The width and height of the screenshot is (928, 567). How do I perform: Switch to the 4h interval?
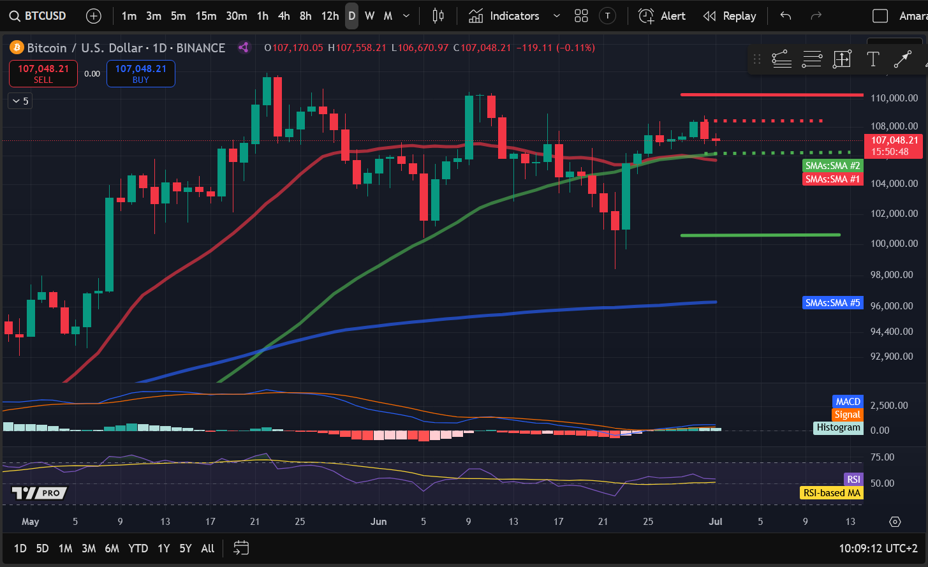click(x=284, y=16)
